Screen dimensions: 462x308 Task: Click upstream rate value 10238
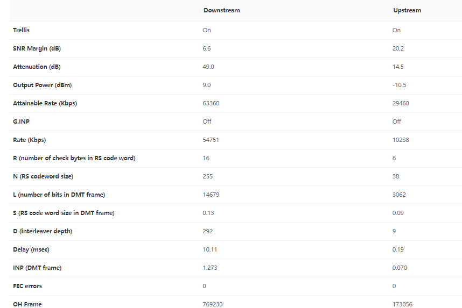(401, 140)
